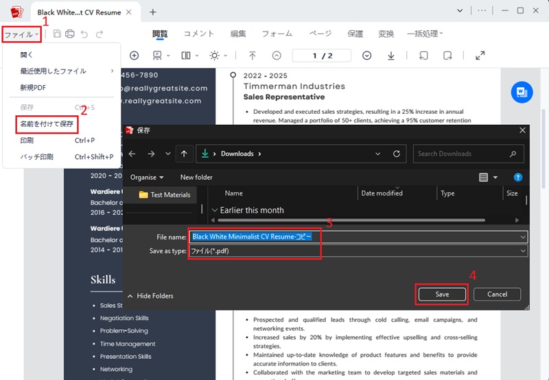
Task: Open the view options dropdown arrow
Action: (495, 178)
